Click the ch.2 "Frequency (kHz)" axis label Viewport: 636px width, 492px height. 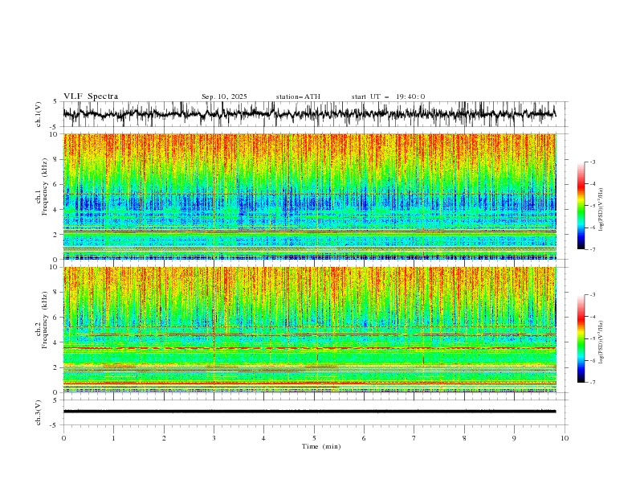click(x=45, y=319)
